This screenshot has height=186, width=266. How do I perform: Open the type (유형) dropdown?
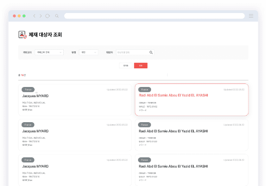pyautogui.click(x=88, y=52)
